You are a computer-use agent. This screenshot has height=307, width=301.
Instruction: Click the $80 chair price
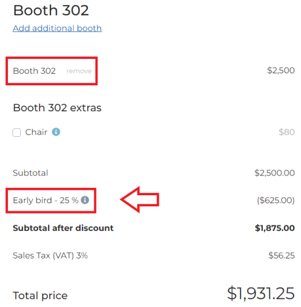click(x=287, y=132)
